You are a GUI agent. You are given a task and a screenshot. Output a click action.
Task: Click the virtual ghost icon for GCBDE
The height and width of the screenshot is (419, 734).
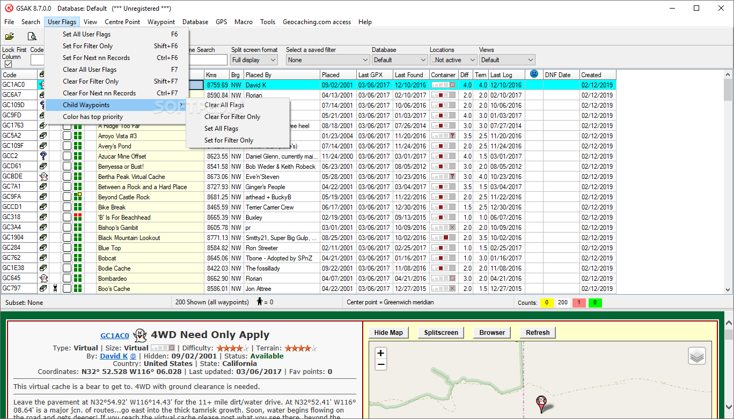(x=43, y=177)
